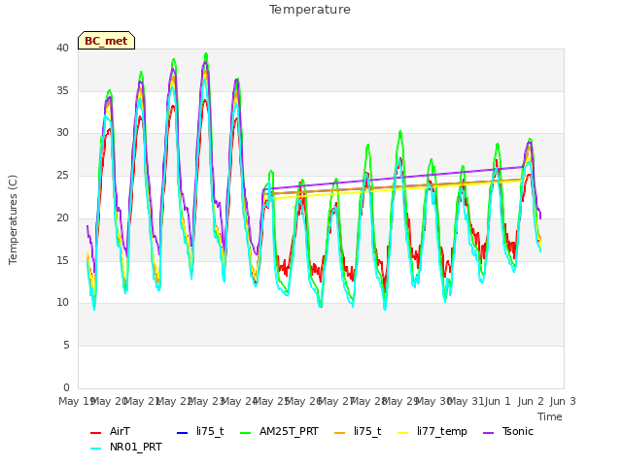Click the Jun 1 axis tick label
The width and height of the screenshot is (622, 466).
coord(498,401)
